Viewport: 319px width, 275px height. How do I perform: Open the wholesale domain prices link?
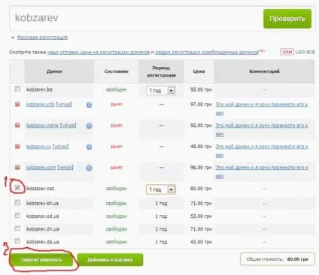pos(99,52)
